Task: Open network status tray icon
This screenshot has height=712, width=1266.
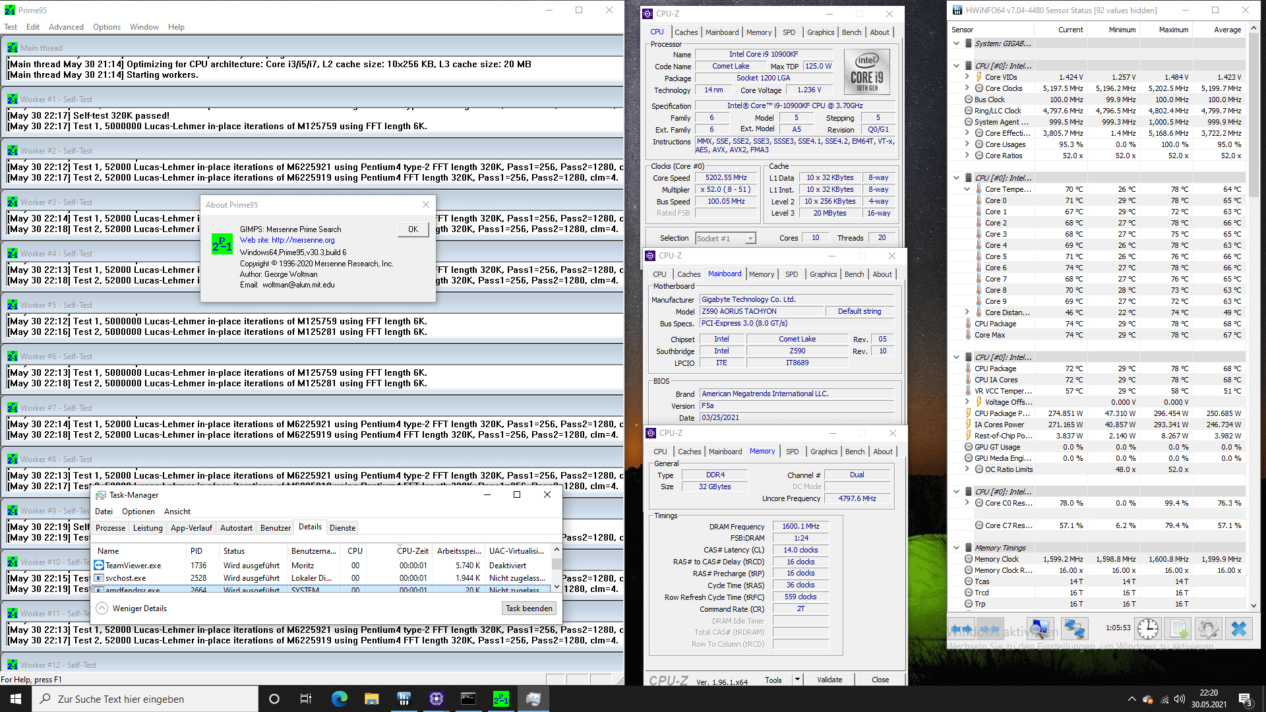Action: (x=1164, y=699)
